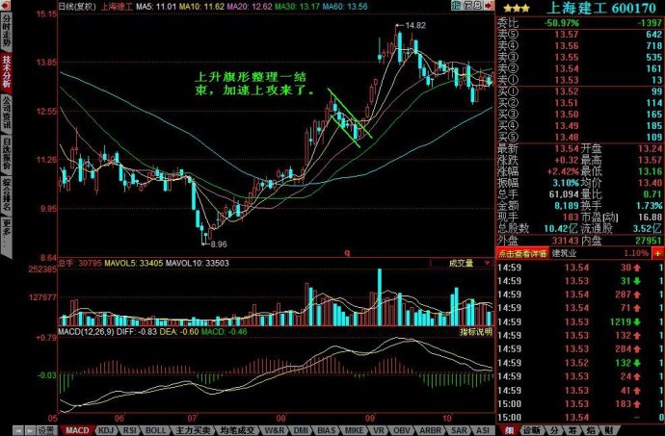Open 自选报价 sidebar tab
665x436 pixels.
(x=7, y=153)
